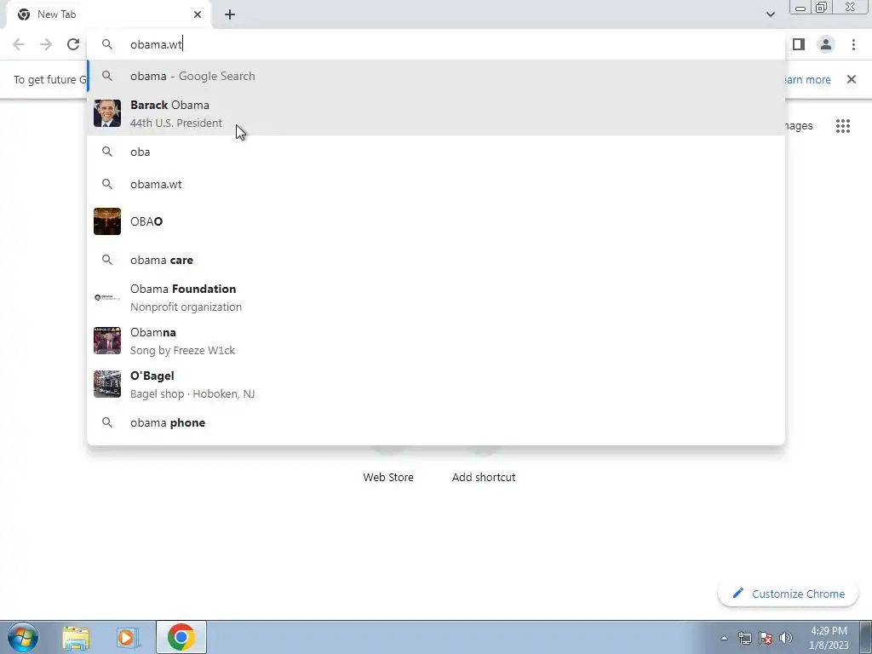
Task: Click the Obamna song thumbnail
Action: pos(107,341)
